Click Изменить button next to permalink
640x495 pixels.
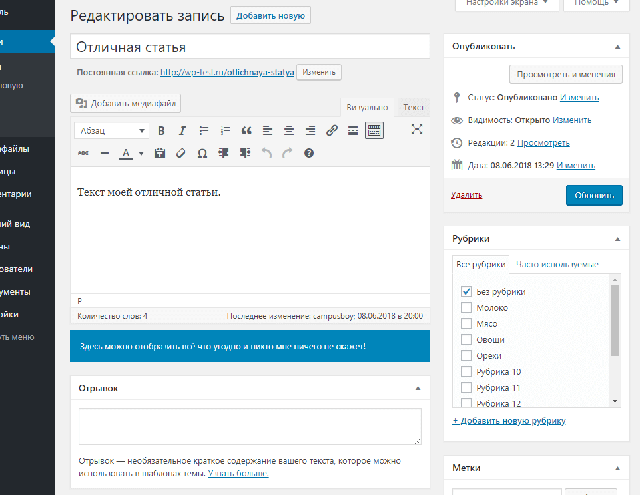[319, 72]
